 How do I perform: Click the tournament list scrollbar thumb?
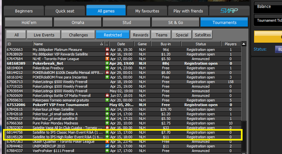(x=244, y=136)
